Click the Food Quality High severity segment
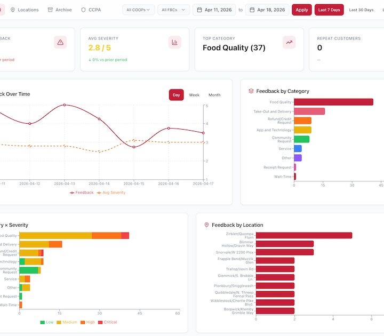Screen dimensions: 384x336 (x=107, y=236)
